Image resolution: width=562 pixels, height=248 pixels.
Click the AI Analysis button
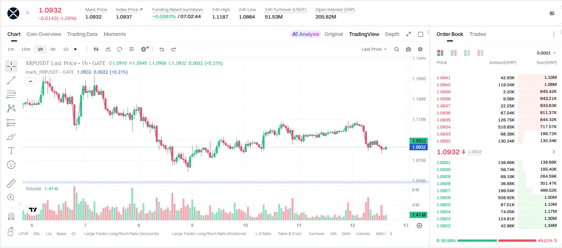[x=306, y=34]
